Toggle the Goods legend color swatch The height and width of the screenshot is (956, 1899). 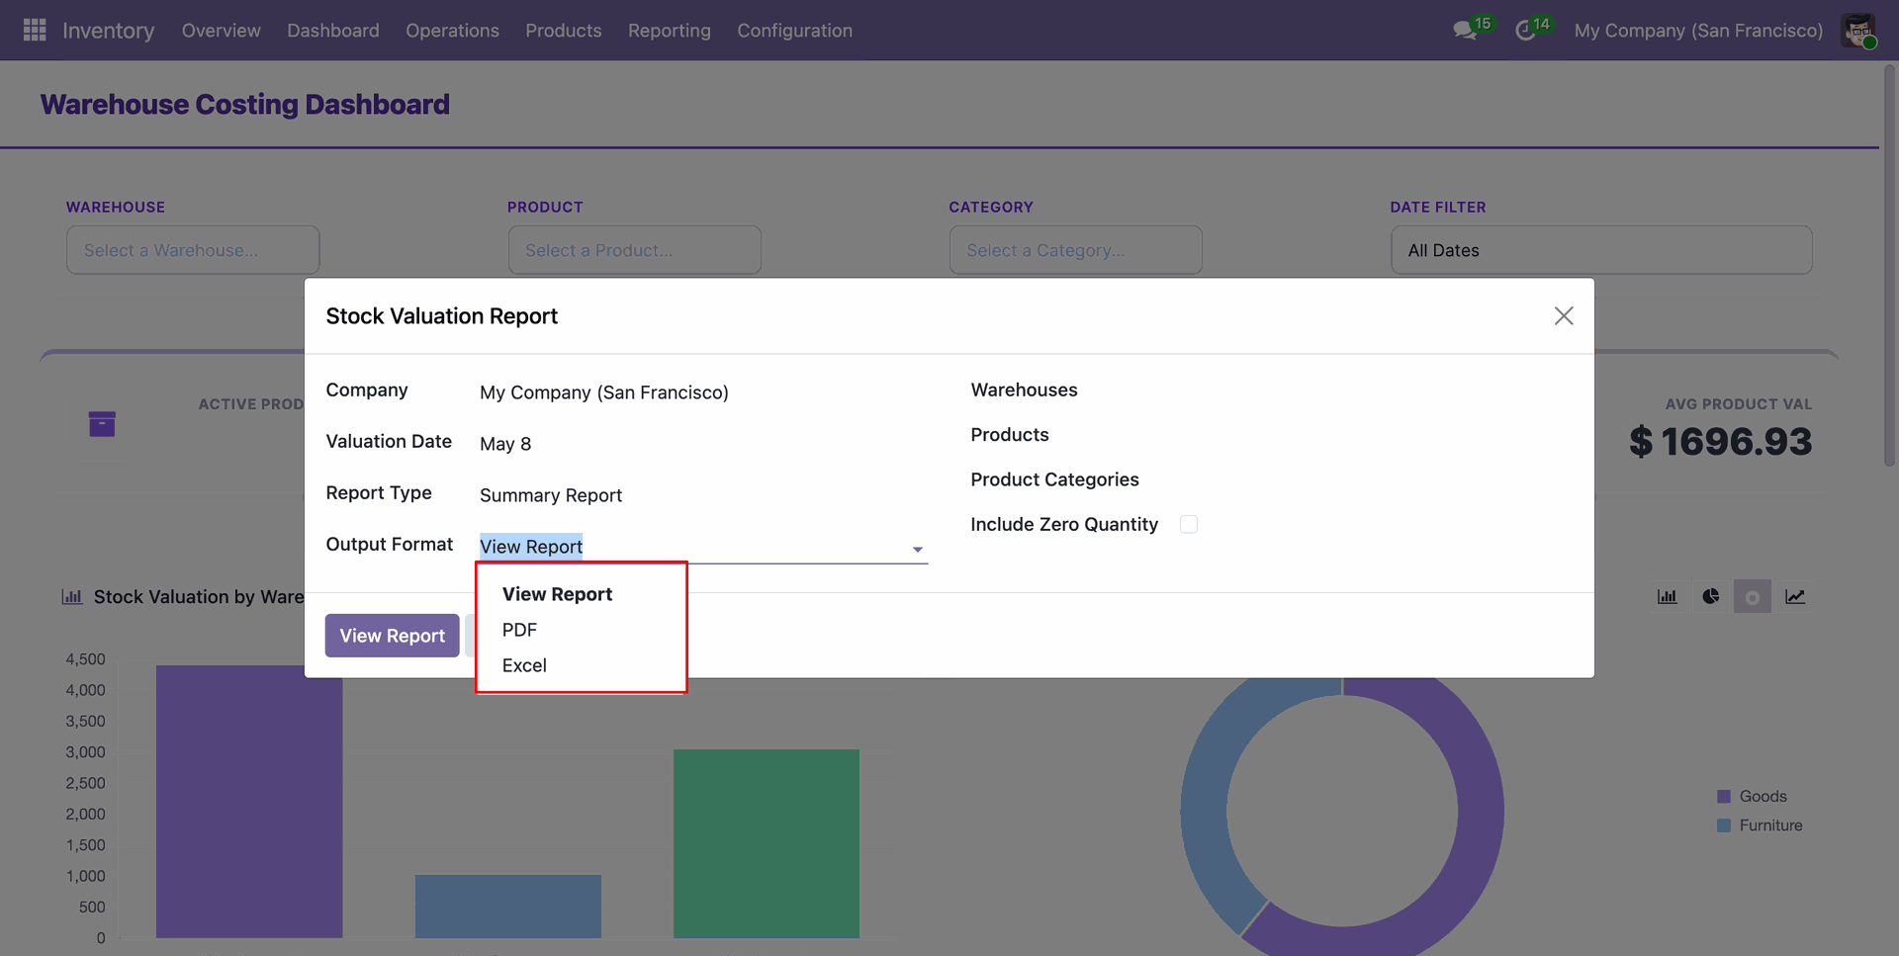[x=1724, y=797]
